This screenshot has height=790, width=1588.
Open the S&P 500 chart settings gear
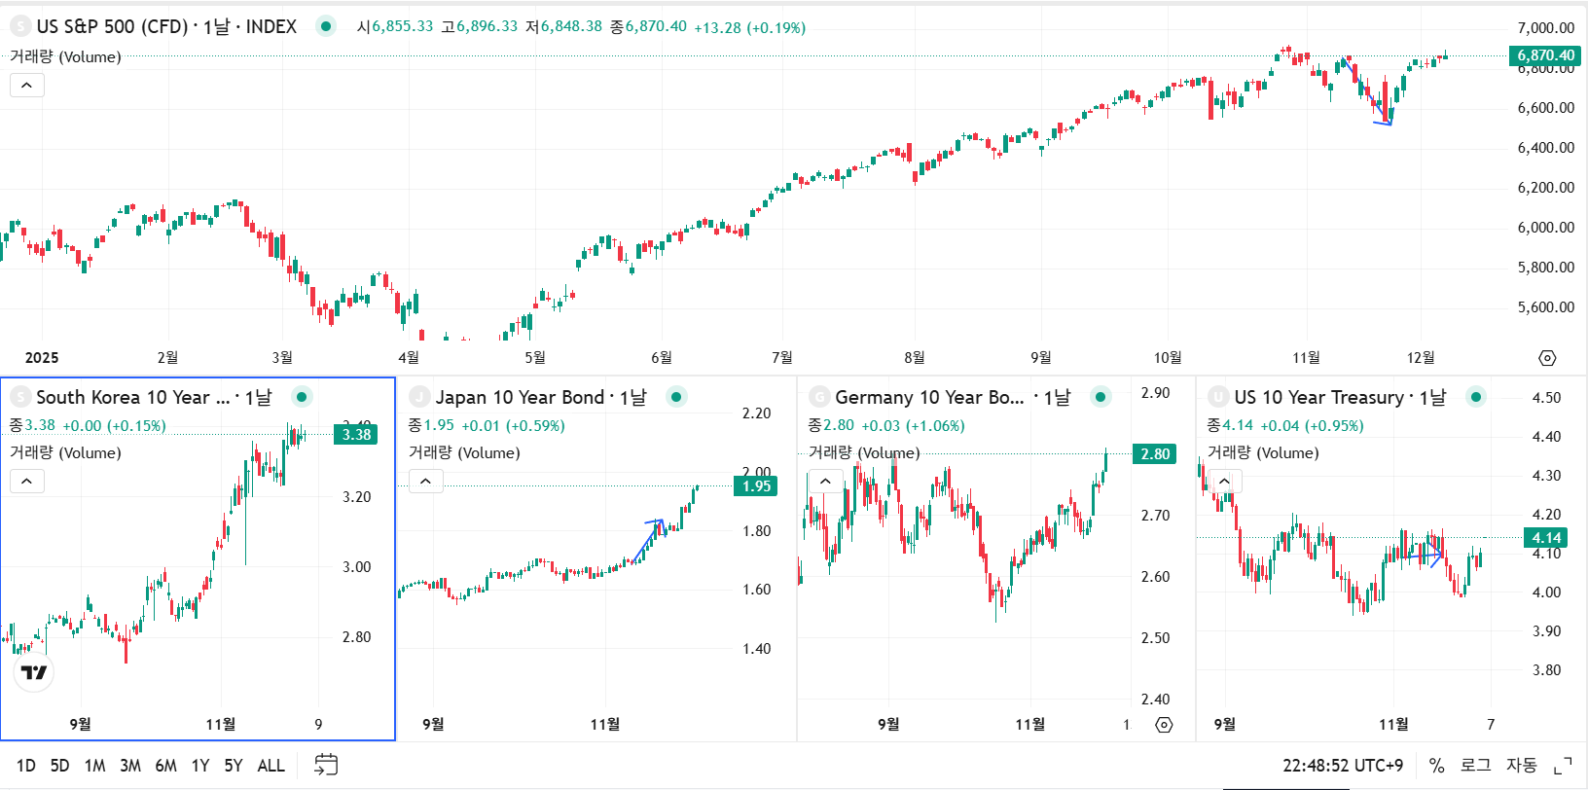[x=1547, y=358]
